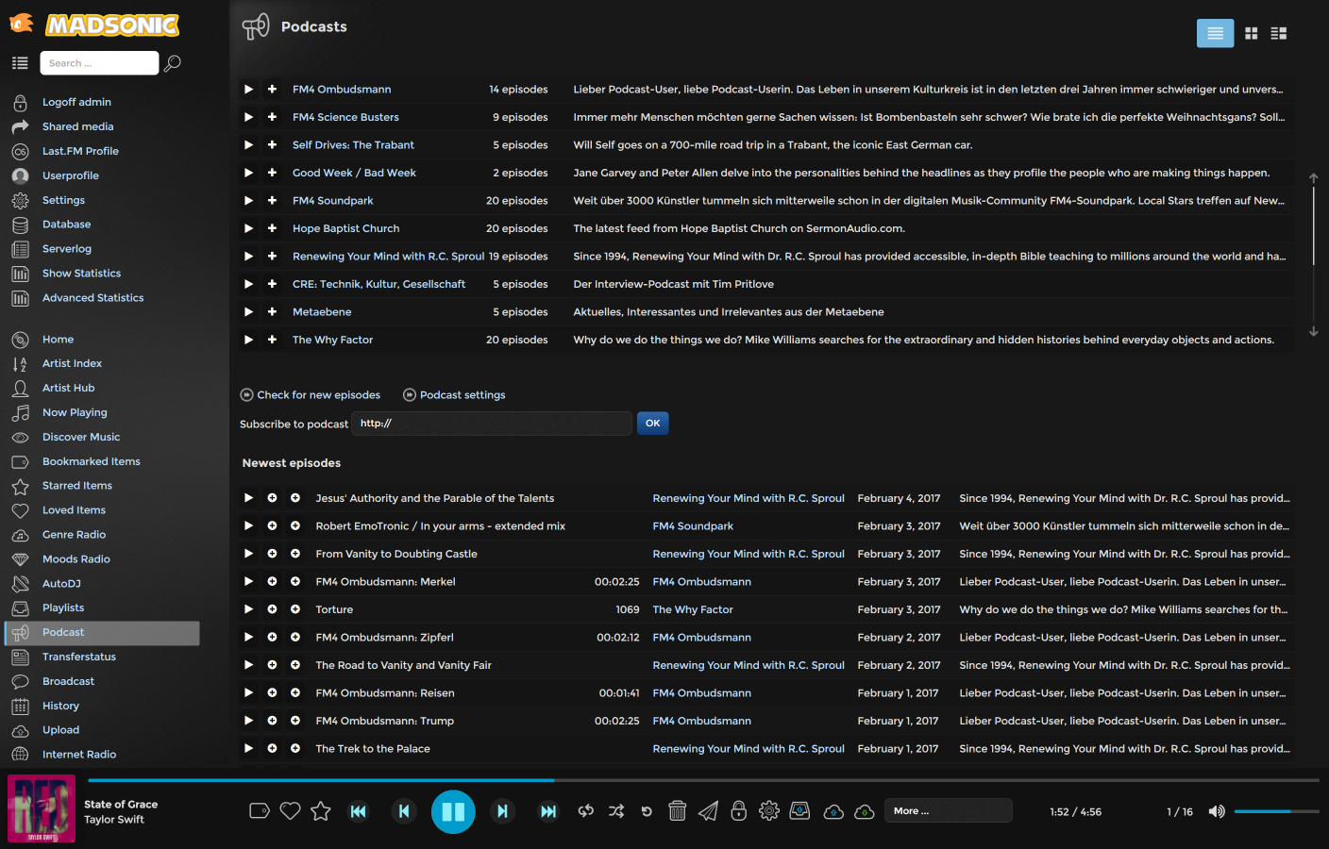This screenshot has width=1329, height=849.
Task: Switch to list view layout
Action: [x=1215, y=33]
